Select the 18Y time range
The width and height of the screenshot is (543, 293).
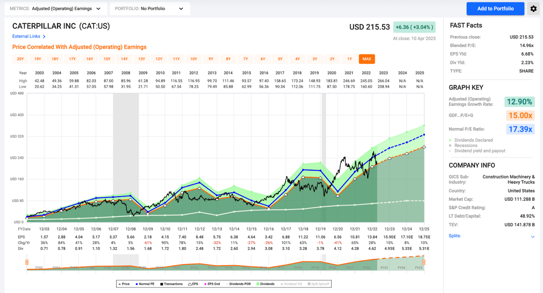tap(55, 59)
